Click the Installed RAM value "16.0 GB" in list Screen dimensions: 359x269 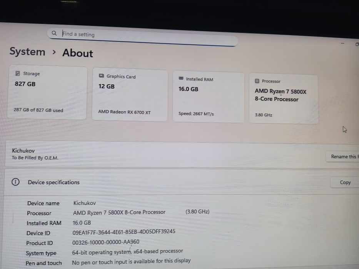coord(82,223)
